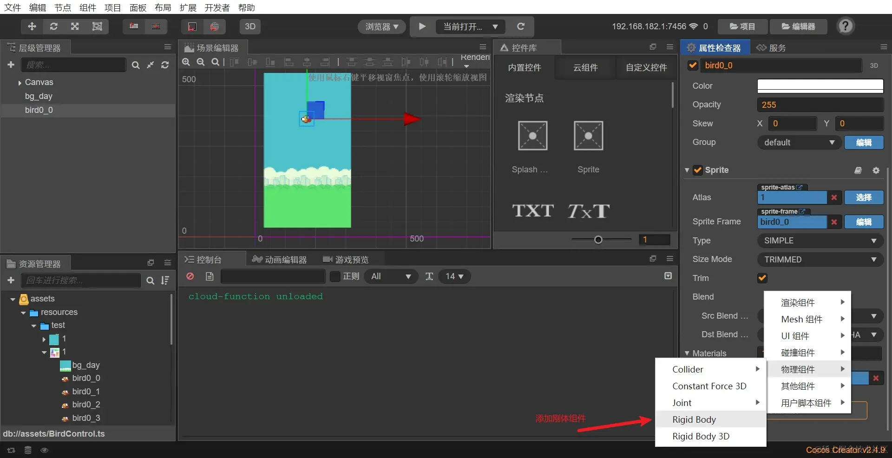Zoom out the scene editor
The height and width of the screenshot is (458, 892).
[201, 62]
